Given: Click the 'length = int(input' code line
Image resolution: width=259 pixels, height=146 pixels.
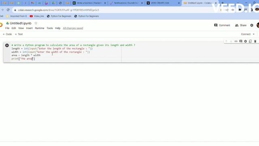Looking at the screenshot, I should pyautogui.click(x=52, y=49).
